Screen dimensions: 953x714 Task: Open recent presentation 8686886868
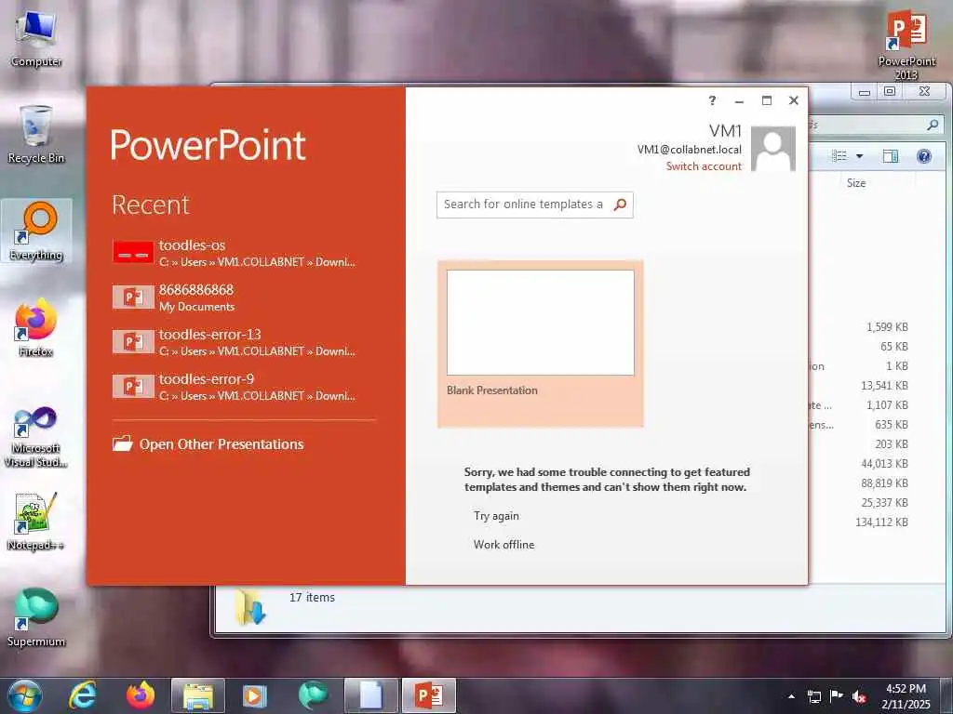coord(243,297)
